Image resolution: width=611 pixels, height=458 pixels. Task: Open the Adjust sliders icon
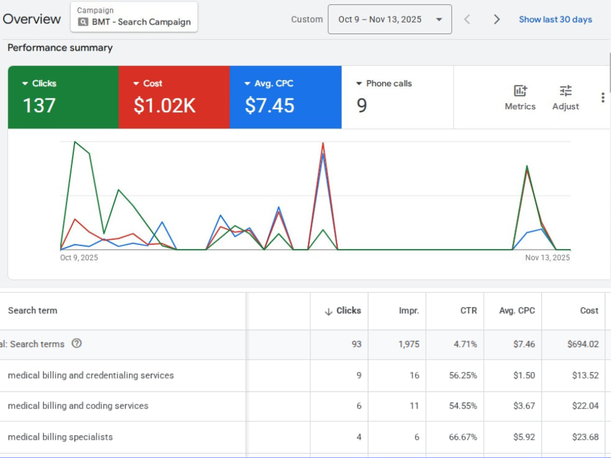pos(565,91)
